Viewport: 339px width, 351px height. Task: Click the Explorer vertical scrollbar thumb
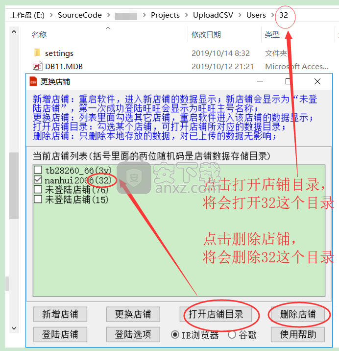[x=14, y=185]
